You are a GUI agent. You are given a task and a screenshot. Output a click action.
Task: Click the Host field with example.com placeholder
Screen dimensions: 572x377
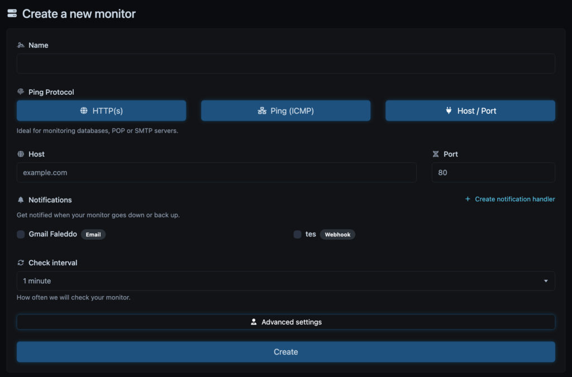[x=216, y=173]
